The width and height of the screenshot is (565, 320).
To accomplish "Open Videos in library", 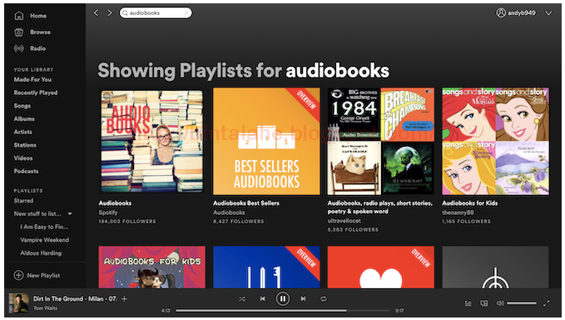I will click(x=23, y=158).
